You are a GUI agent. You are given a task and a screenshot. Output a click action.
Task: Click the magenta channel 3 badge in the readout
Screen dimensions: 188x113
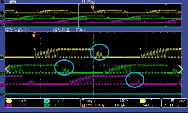[x=9, y=105]
